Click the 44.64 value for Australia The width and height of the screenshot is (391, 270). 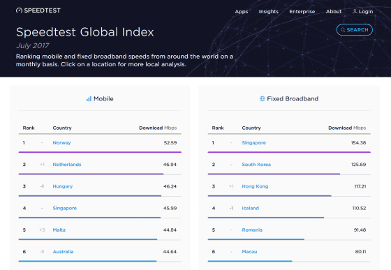pos(170,252)
